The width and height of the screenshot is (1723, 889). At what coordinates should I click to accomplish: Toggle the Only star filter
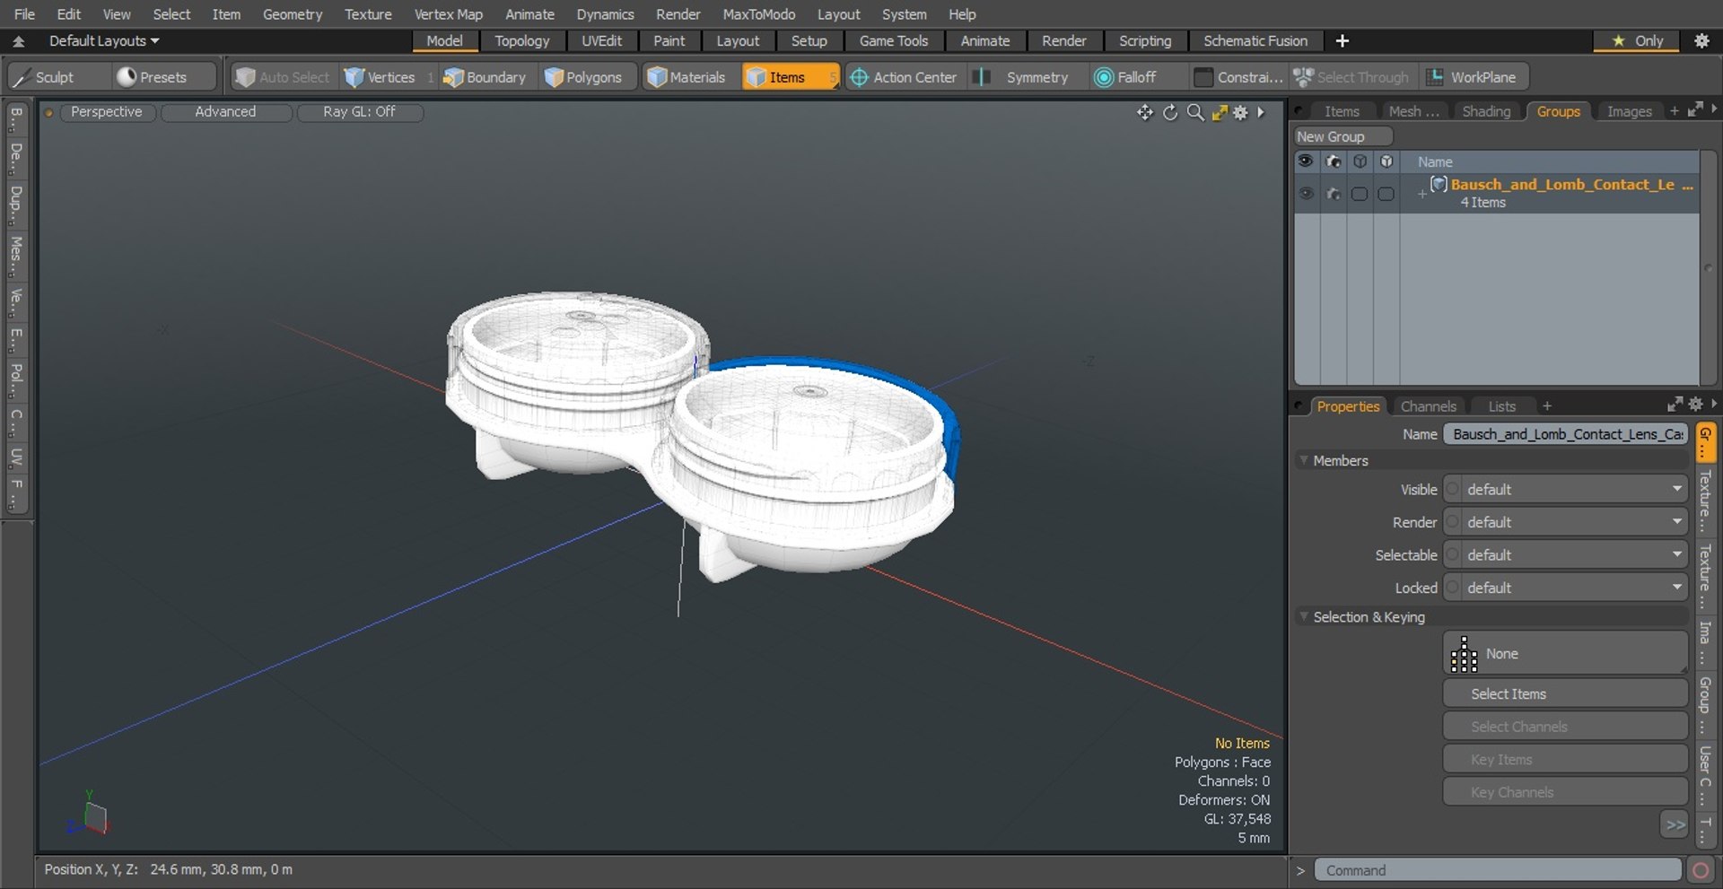(1637, 40)
